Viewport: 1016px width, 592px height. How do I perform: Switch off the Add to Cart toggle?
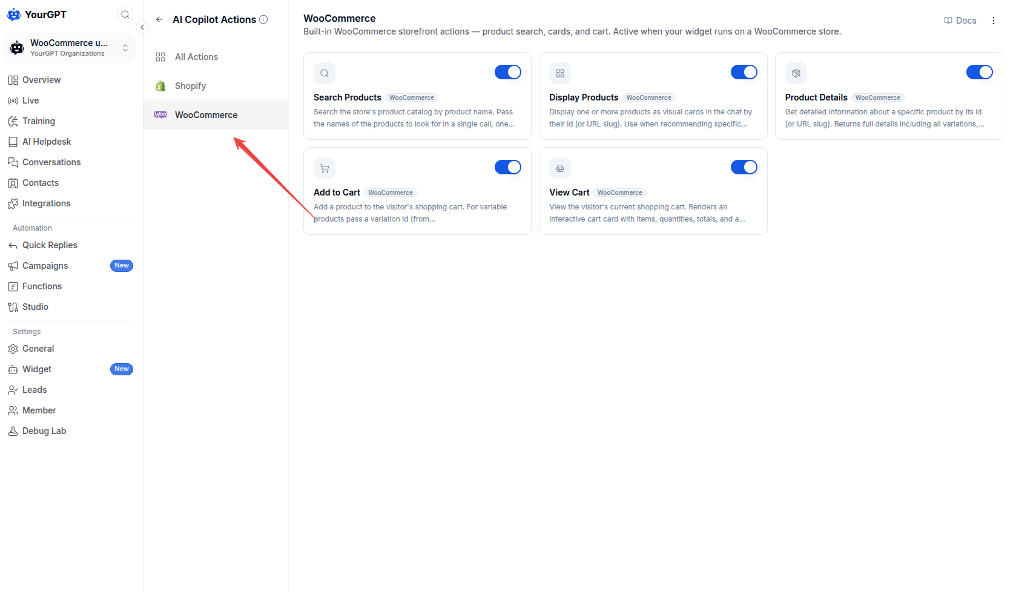point(508,167)
